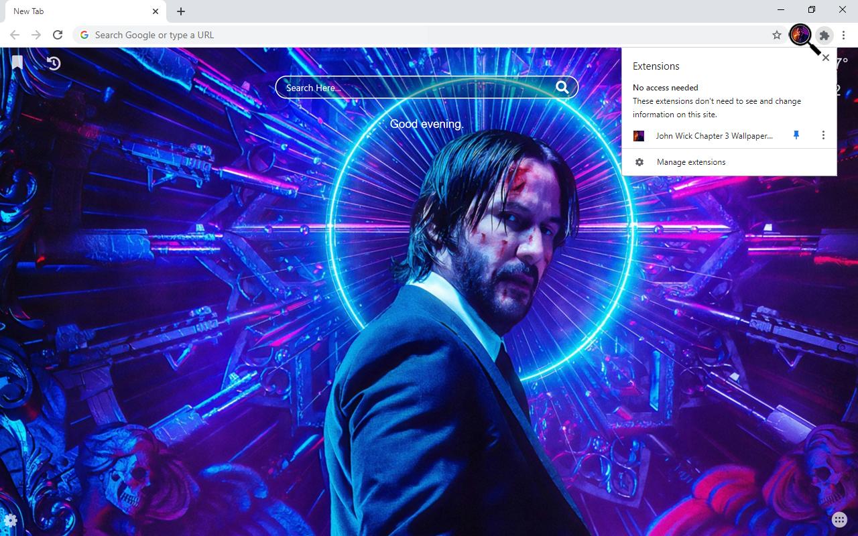Close the New Tab tab
858x536 pixels.
156,11
